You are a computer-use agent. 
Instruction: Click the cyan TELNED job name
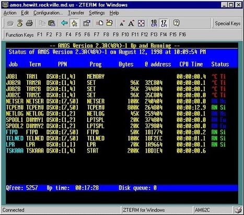tap(15, 138)
